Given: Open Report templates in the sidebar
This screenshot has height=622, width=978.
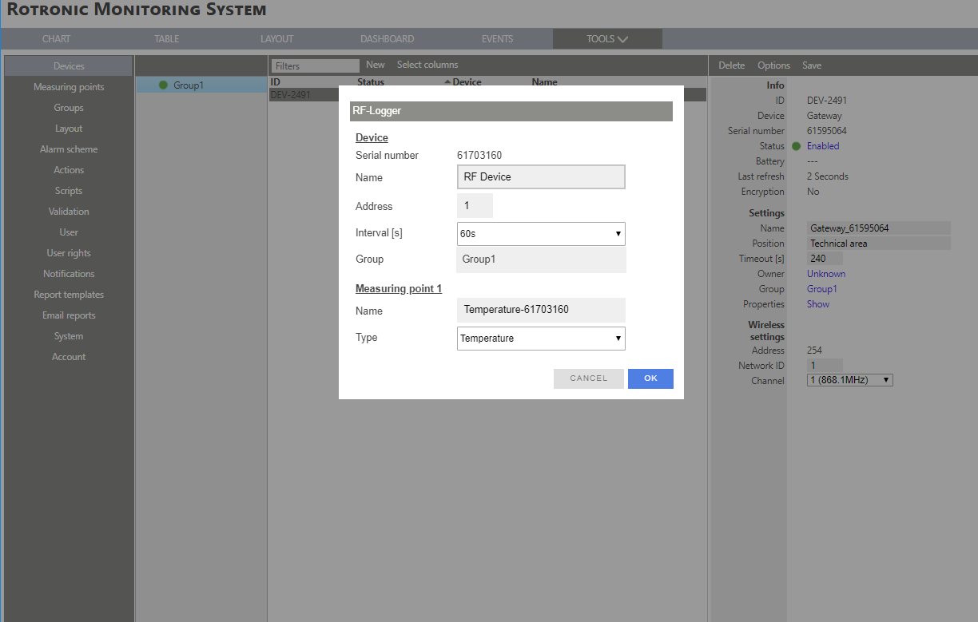Looking at the screenshot, I should pyautogui.click(x=69, y=295).
